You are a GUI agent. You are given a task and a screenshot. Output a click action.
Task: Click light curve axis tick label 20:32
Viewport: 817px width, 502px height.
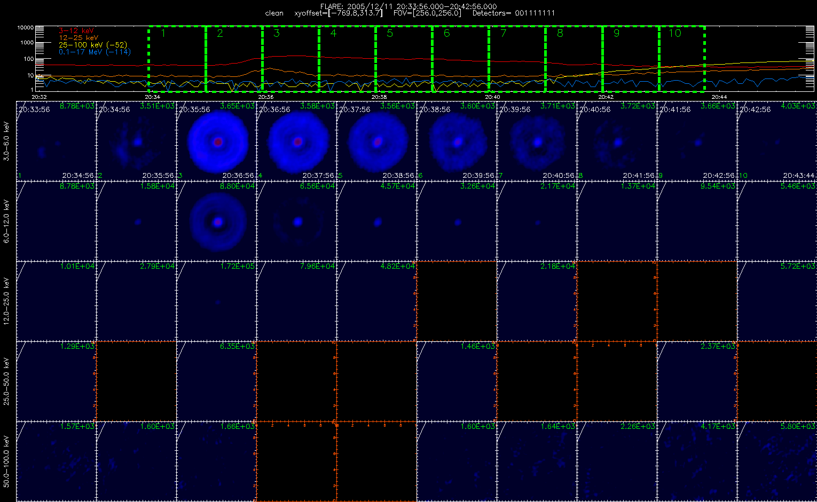39,97
